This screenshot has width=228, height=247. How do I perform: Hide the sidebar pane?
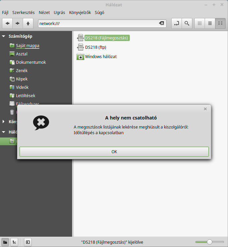pos(28,242)
